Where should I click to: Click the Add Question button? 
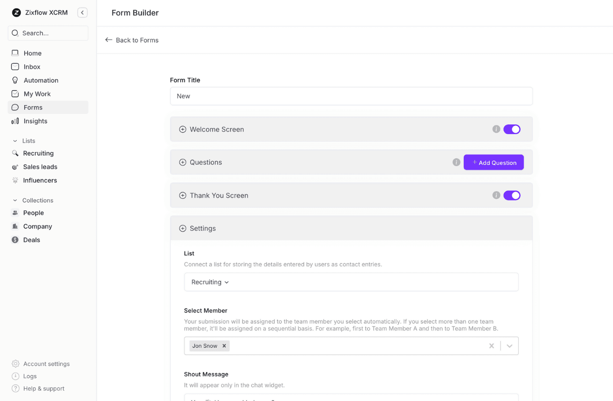point(493,162)
